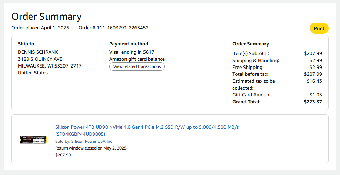Click the SSD product thumbnail image
The height and width of the screenshot is (175, 340).
[33, 140]
